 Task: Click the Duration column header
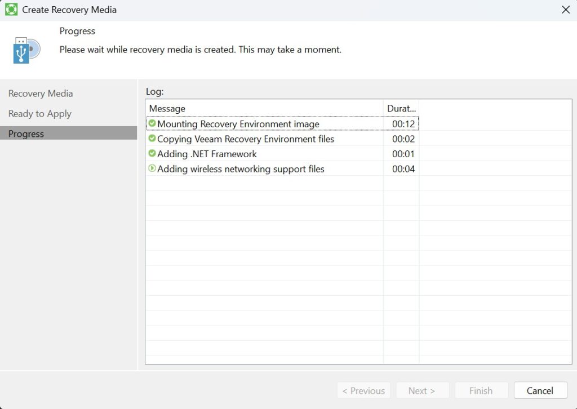401,108
